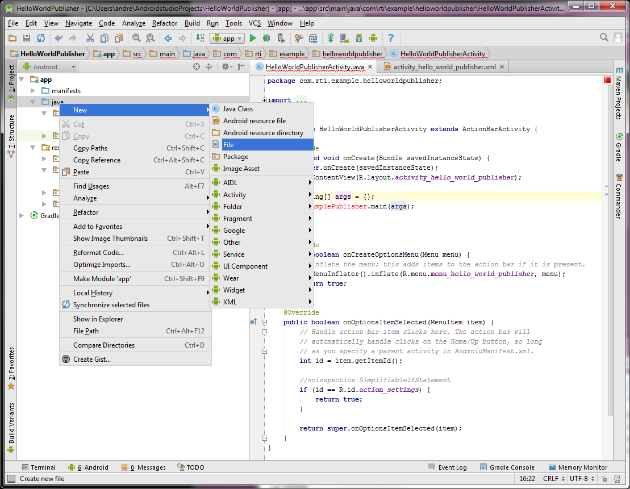Open the Build Variants side tab
The width and height of the screenshot is (630, 489).
point(11,427)
